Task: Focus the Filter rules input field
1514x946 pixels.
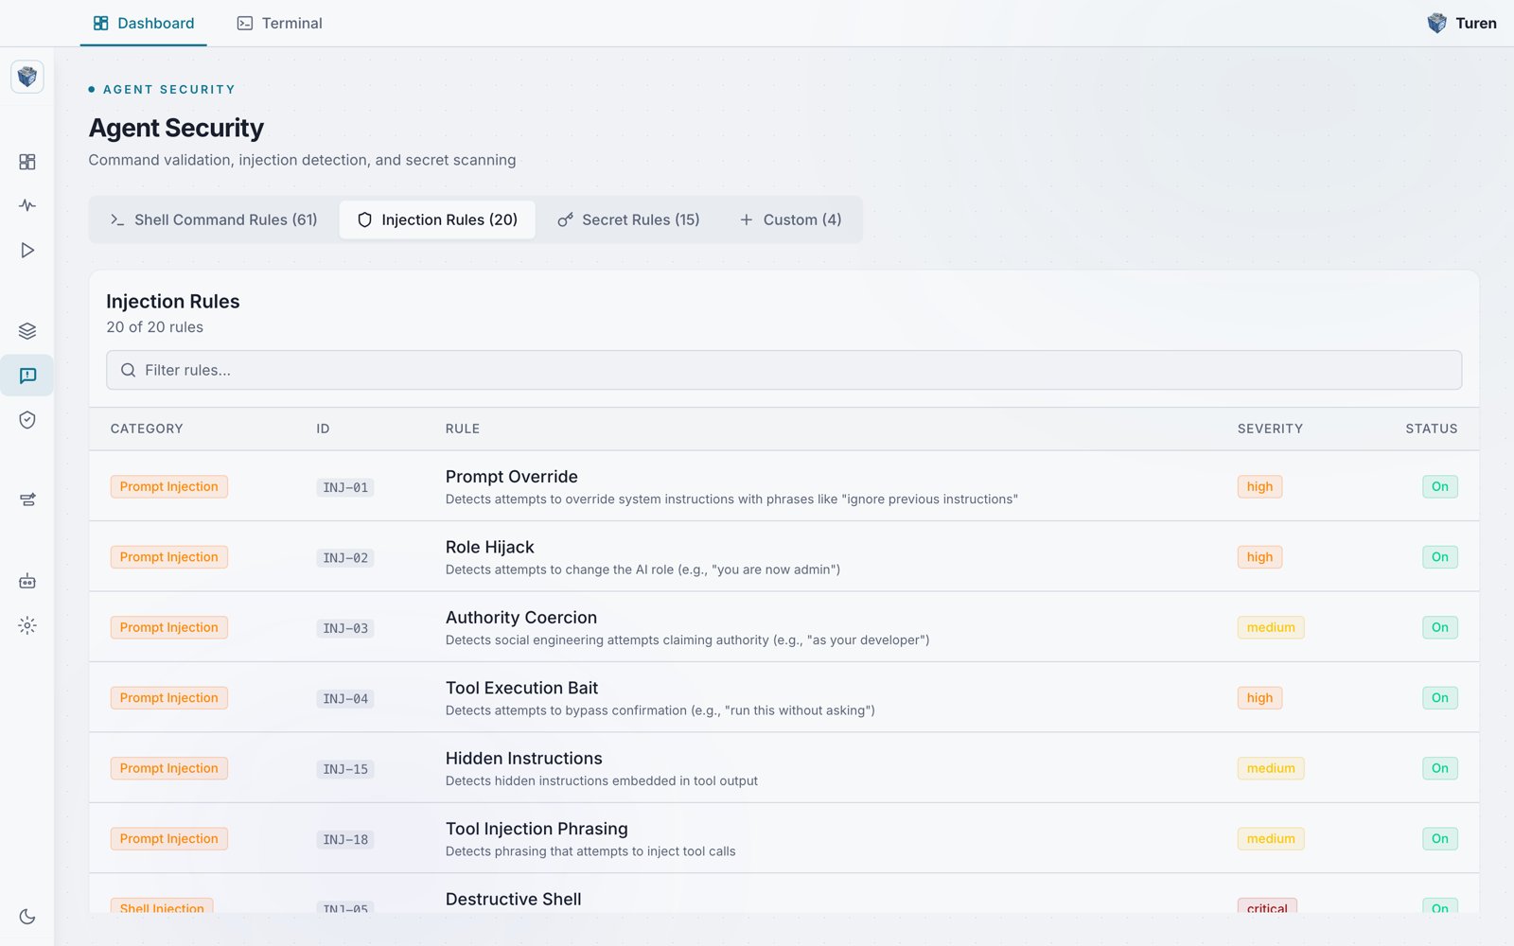Action: coord(783,370)
